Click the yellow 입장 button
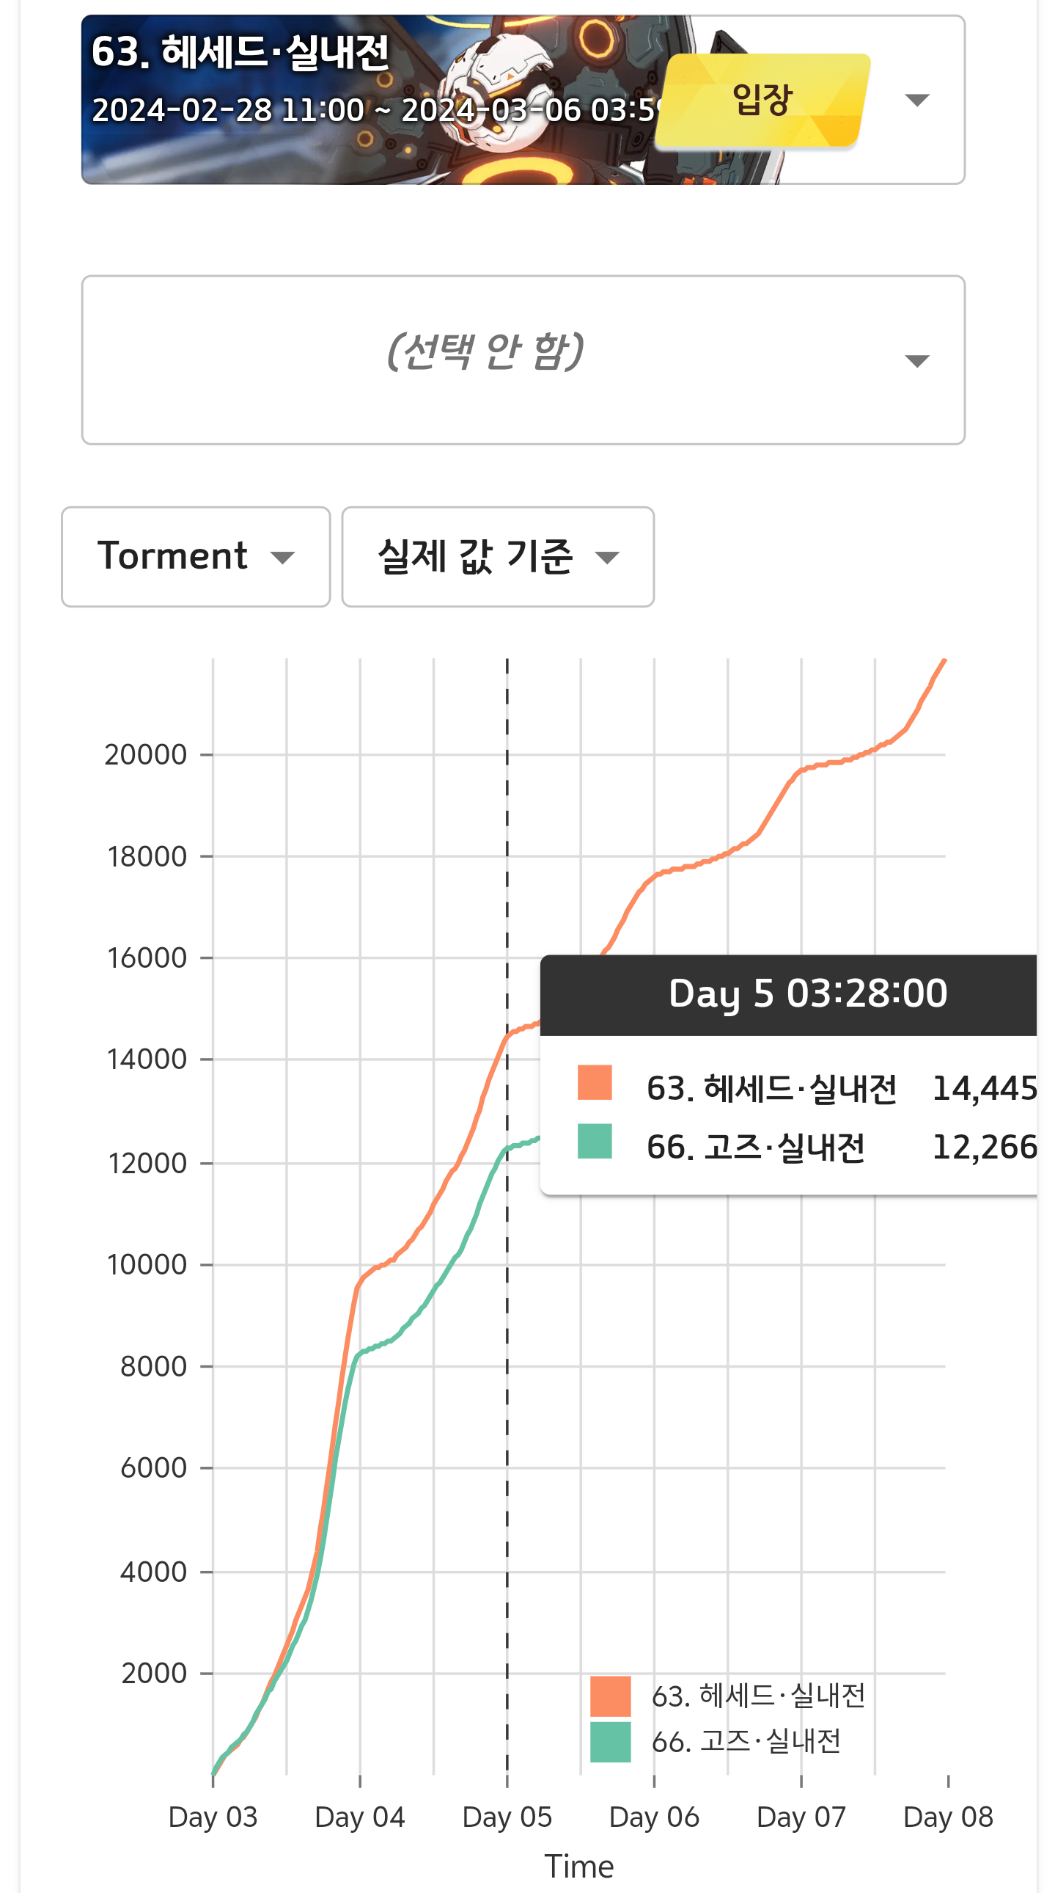This screenshot has width=1055, height=1893. [x=761, y=99]
